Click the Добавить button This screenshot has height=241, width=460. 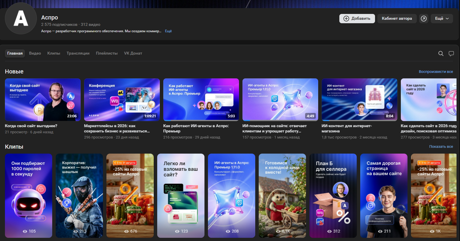pos(357,19)
